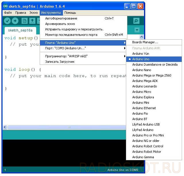Viewport: 184px width, 176px height.
Task: Click the Open sketch up-arrow toolbar icon
Action: pos(32,21)
